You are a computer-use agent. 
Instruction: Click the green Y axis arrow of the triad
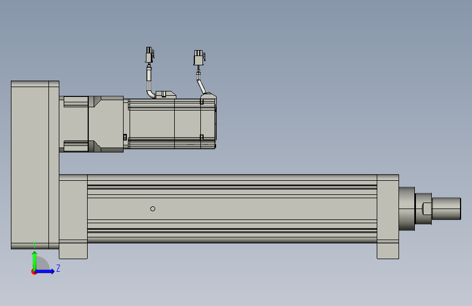click(35, 260)
